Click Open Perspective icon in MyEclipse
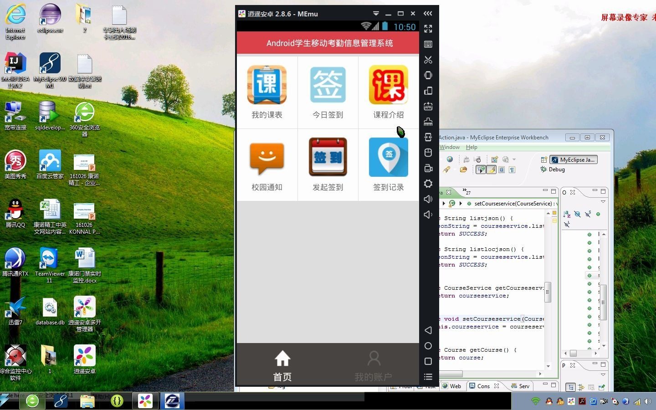The image size is (656, 410). point(544,159)
